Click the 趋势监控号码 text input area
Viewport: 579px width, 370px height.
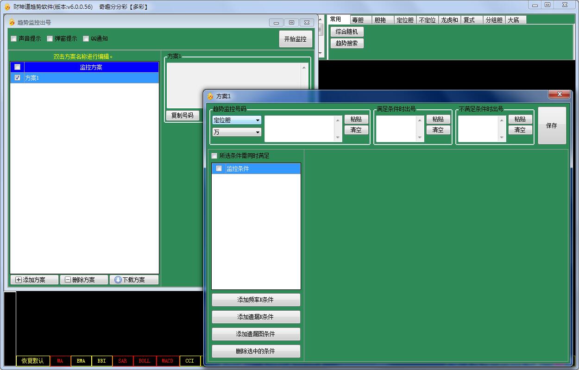(300, 128)
